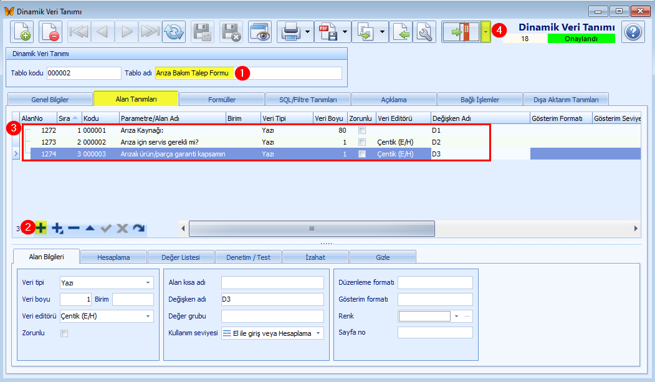
Task: Toggle Zorunlu checkbox for Arıza Kaynağı row
Action: click(x=362, y=130)
